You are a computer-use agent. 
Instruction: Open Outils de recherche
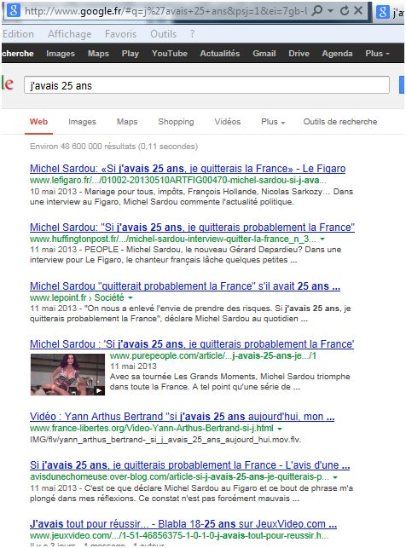click(x=340, y=122)
